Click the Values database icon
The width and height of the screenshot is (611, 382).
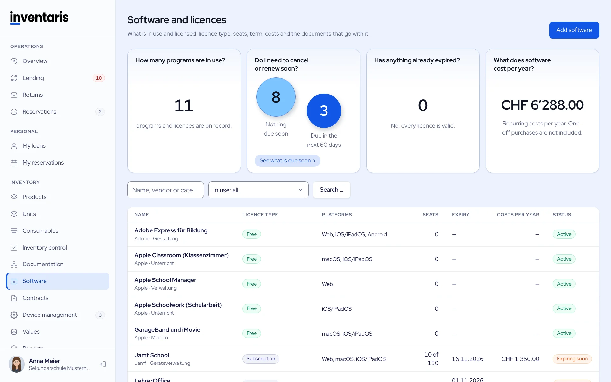pyautogui.click(x=14, y=332)
